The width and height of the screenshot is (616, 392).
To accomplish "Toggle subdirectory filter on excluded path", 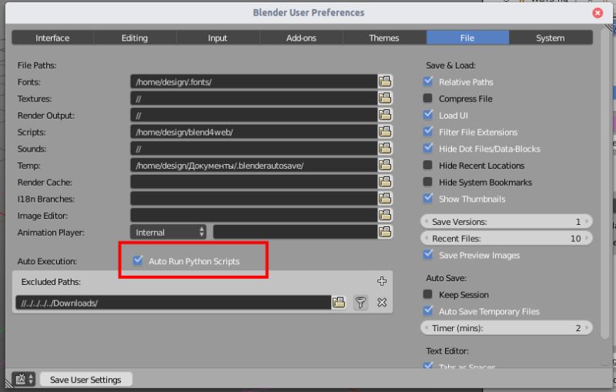I will click(x=360, y=303).
